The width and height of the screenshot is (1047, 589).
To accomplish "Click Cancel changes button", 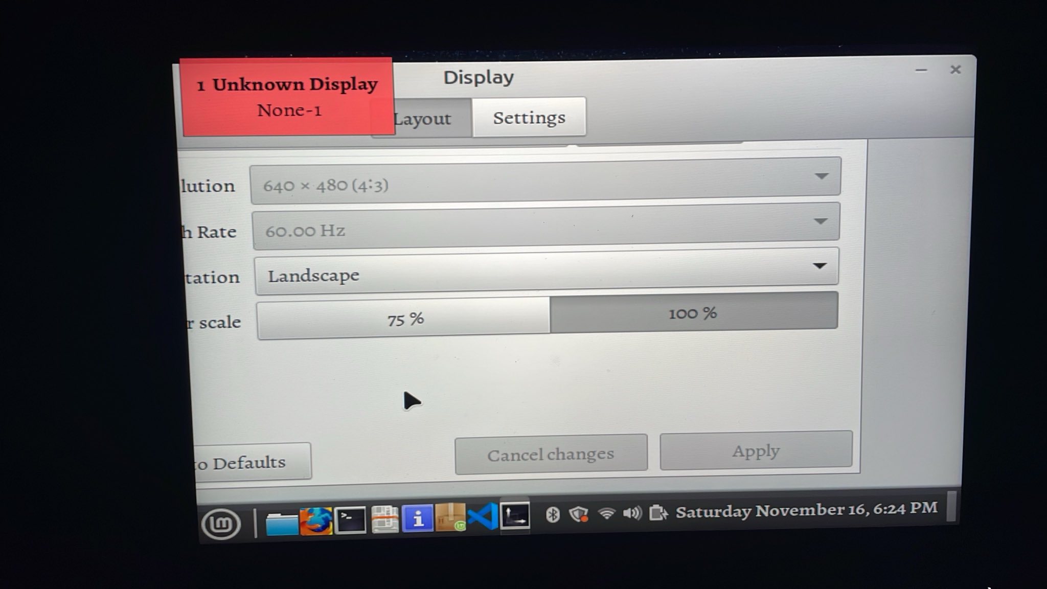I will coord(550,453).
